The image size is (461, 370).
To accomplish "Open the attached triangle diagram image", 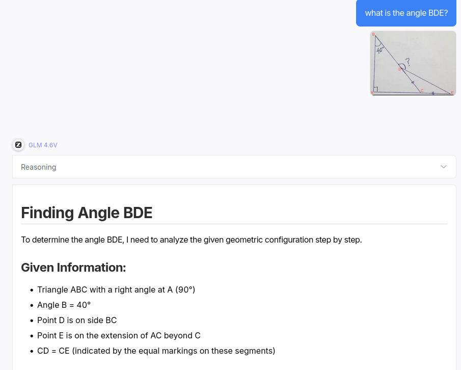I will pyautogui.click(x=413, y=63).
